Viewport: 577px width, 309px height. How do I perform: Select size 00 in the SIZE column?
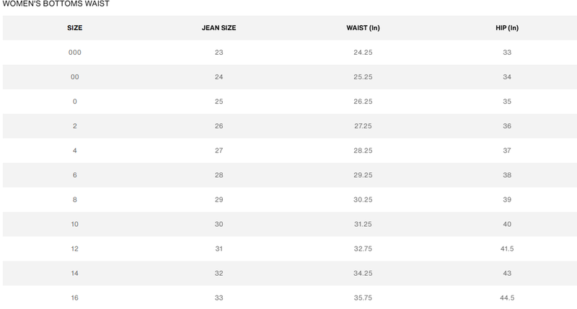click(74, 77)
